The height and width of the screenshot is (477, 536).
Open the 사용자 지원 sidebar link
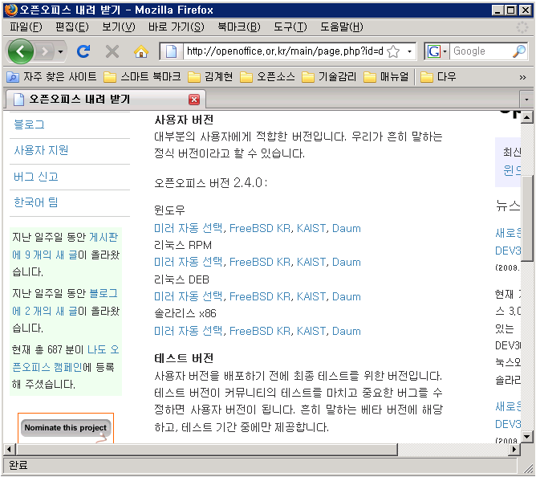tap(41, 150)
